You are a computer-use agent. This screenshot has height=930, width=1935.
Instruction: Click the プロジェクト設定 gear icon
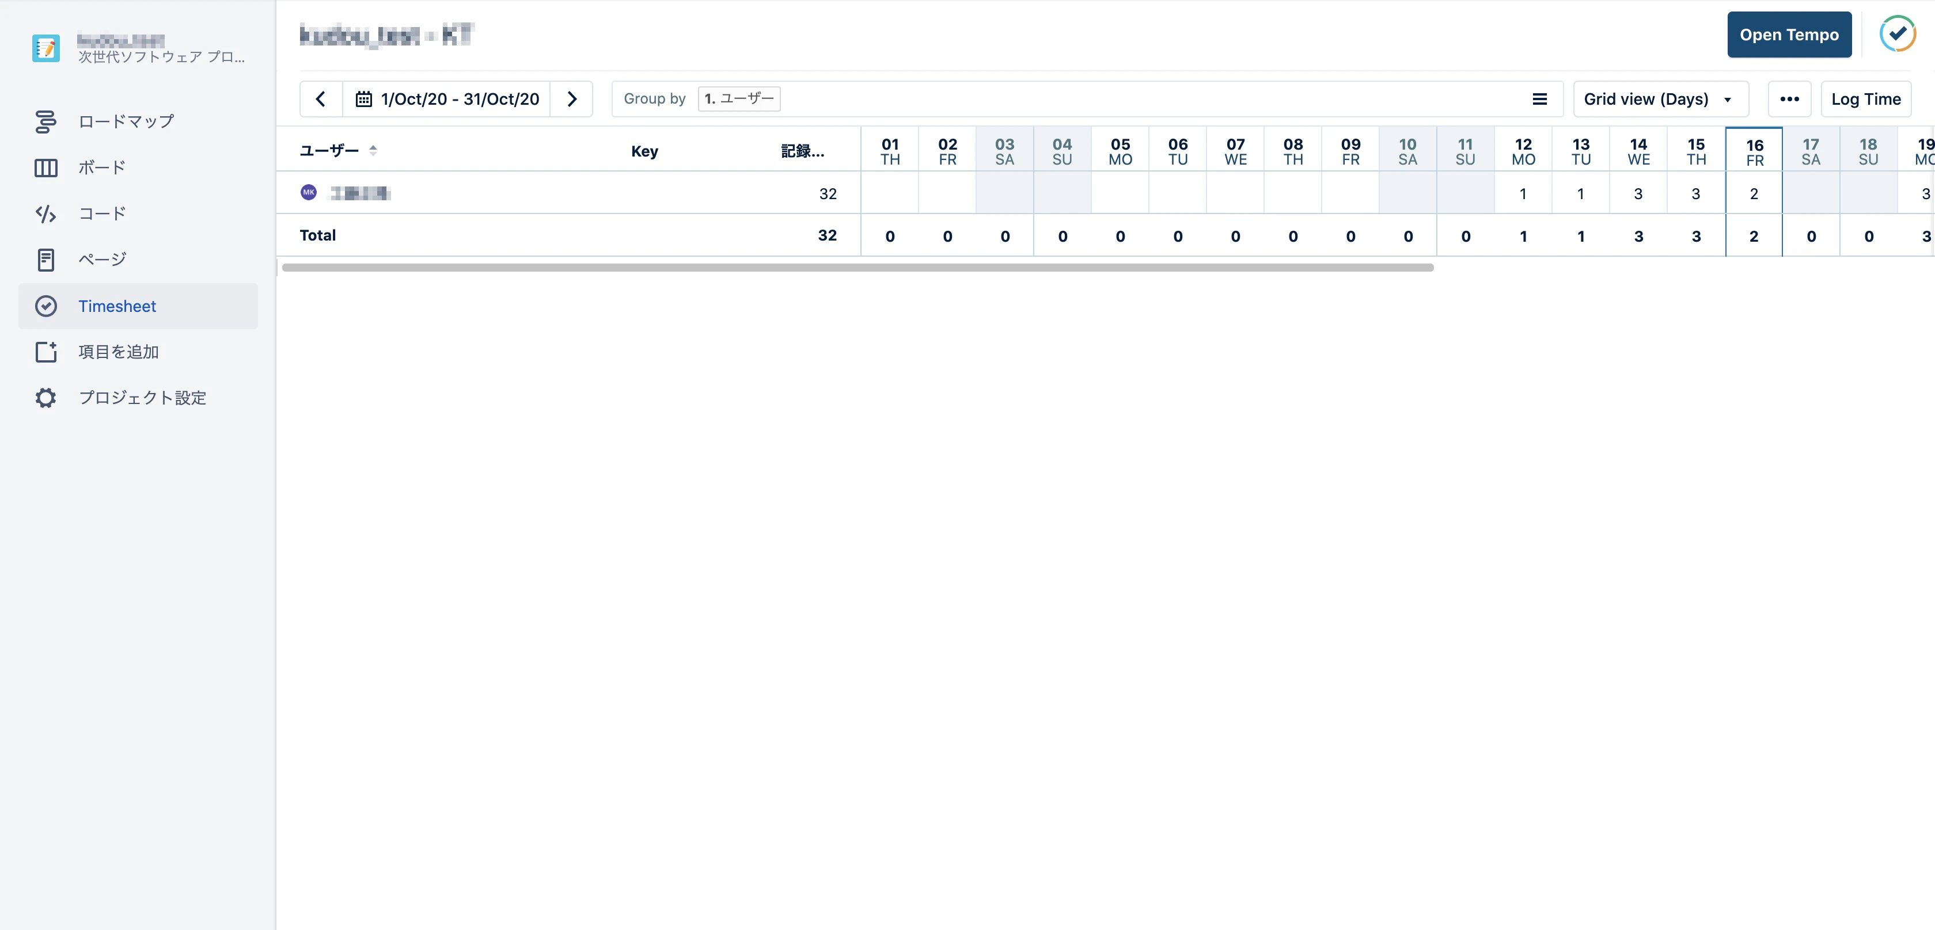pyautogui.click(x=46, y=398)
